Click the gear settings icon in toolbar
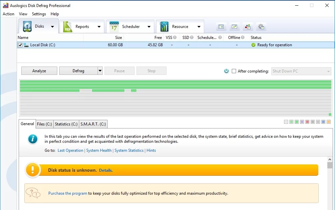Image resolution: width=335 pixels, height=210 pixels. [261, 27]
